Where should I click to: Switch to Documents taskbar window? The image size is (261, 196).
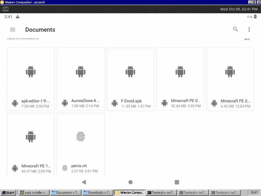(66, 193)
